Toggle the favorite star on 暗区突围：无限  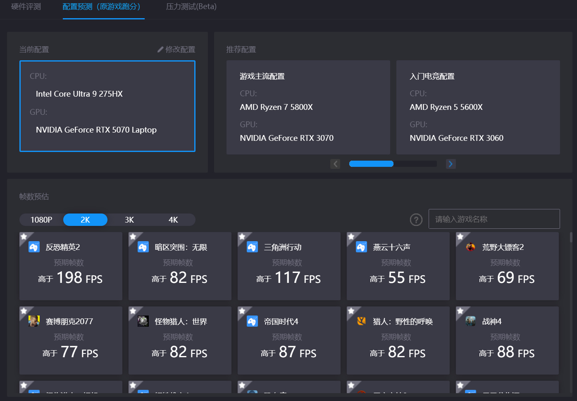133,237
